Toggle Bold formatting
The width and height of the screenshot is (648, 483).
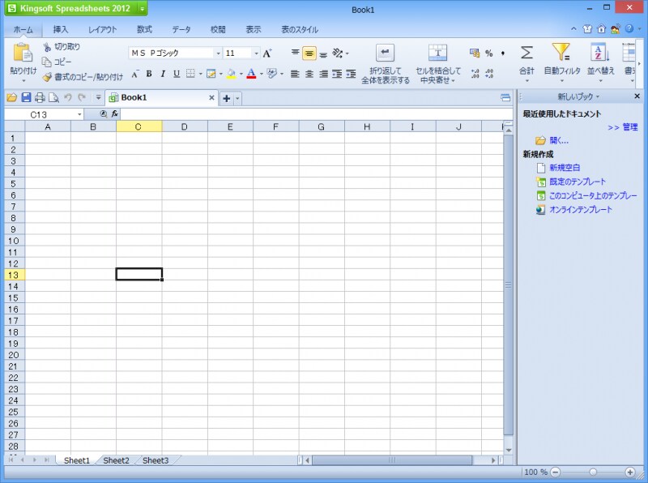click(149, 73)
